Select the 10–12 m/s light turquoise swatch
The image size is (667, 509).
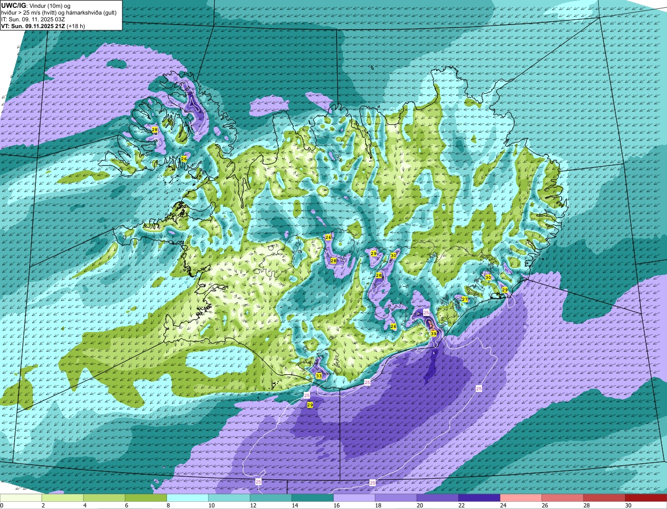pyautogui.click(x=229, y=498)
